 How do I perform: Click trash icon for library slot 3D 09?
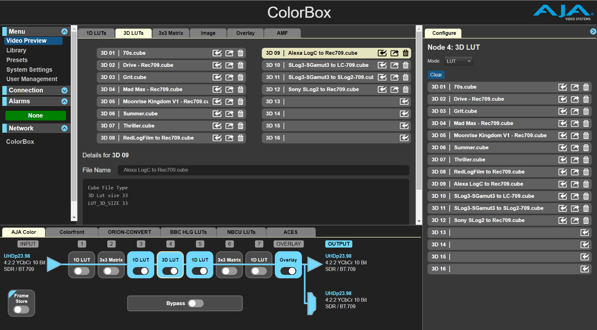coord(405,53)
